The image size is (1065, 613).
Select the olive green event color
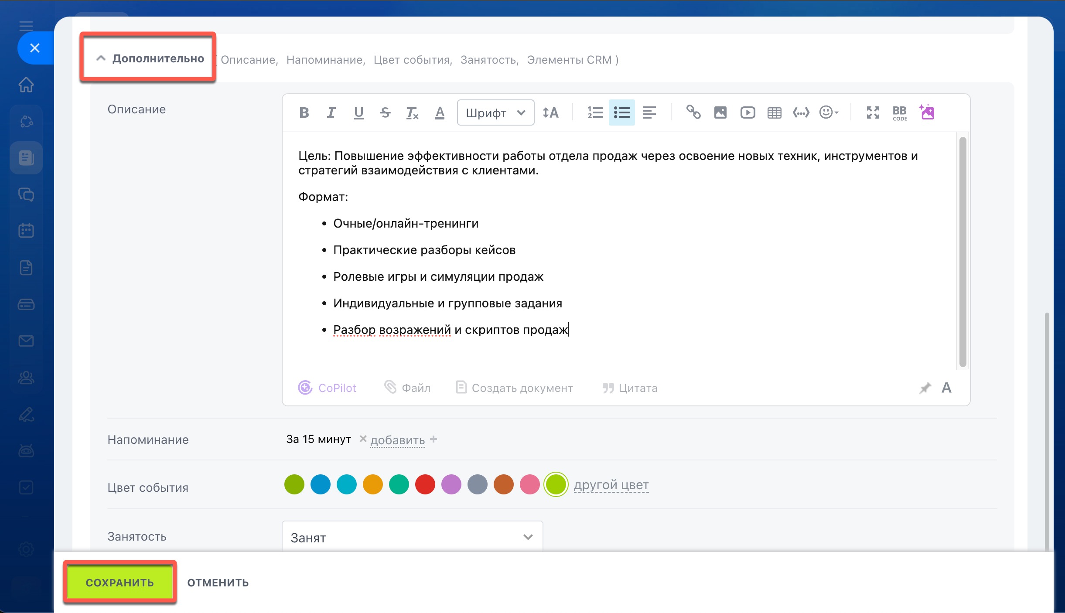coord(294,484)
